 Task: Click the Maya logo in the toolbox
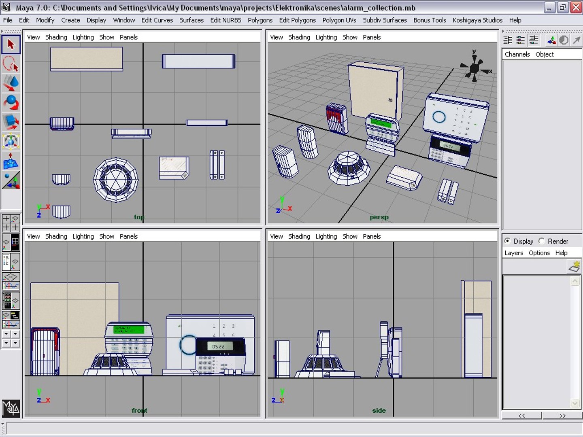click(11, 408)
